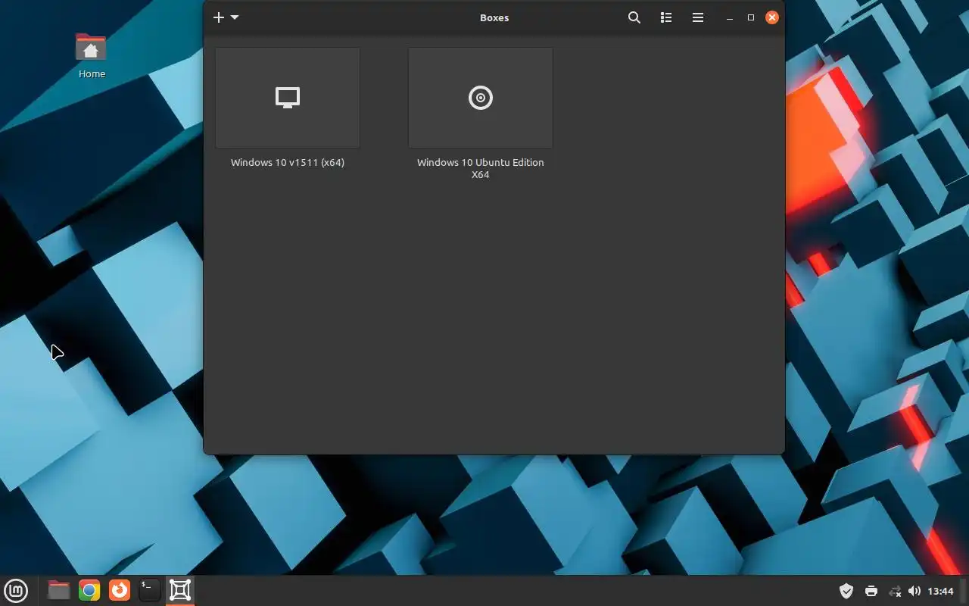Image resolution: width=969 pixels, height=606 pixels.
Task: Open the network connection tray icon
Action: click(895, 591)
